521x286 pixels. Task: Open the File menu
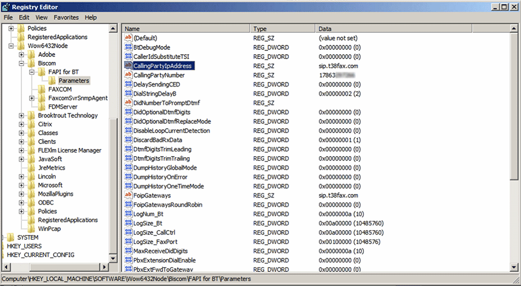click(8, 18)
